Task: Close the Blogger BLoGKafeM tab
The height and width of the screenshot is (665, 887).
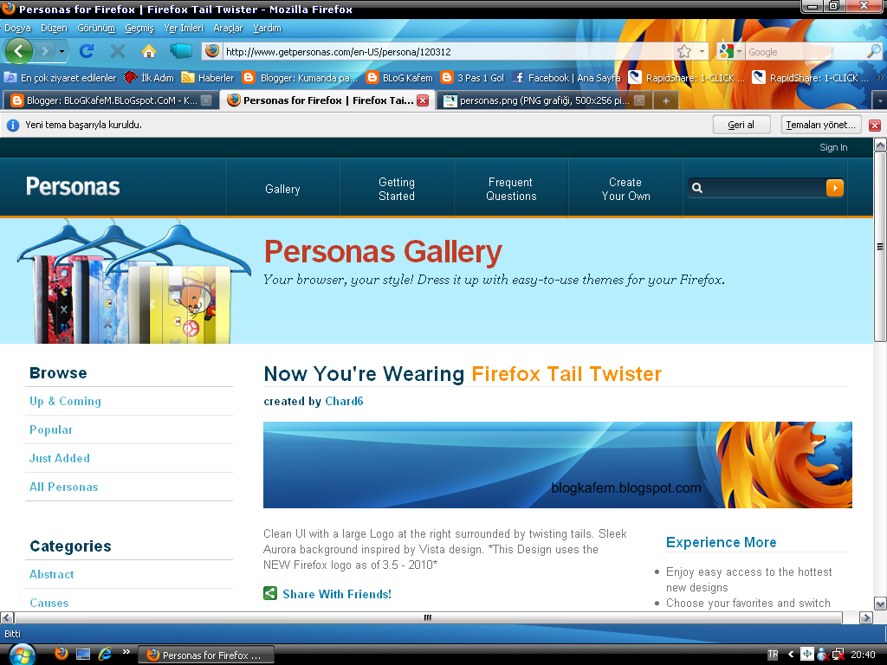Action: [206, 100]
